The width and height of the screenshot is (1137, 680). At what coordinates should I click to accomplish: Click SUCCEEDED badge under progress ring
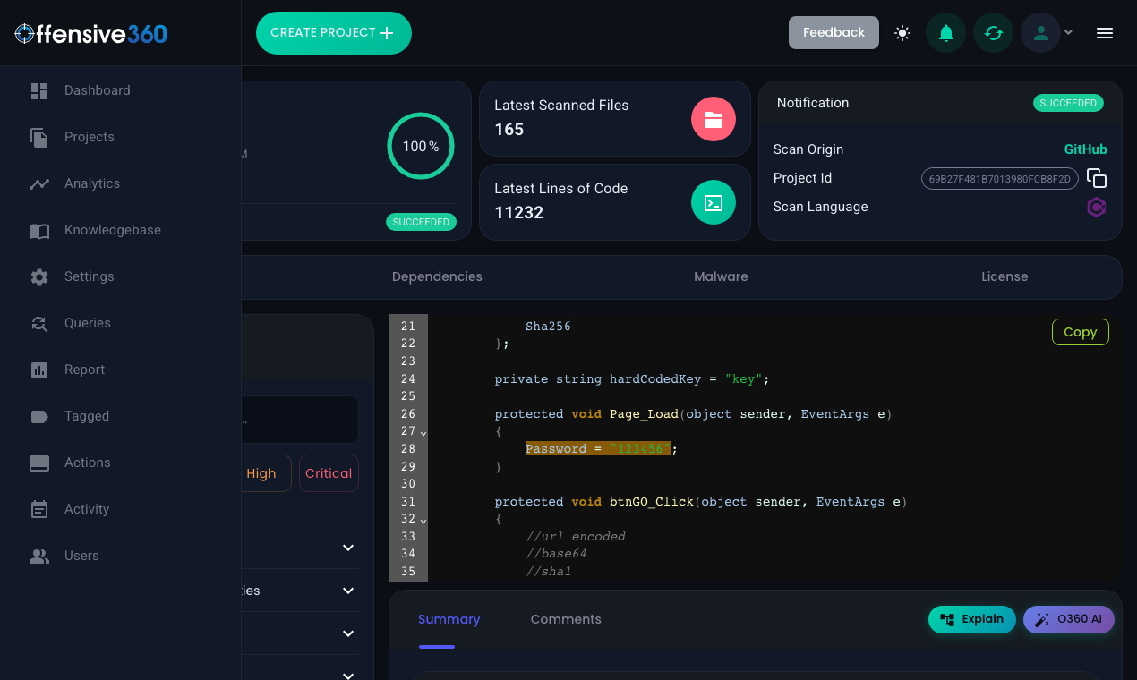[421, 222]
